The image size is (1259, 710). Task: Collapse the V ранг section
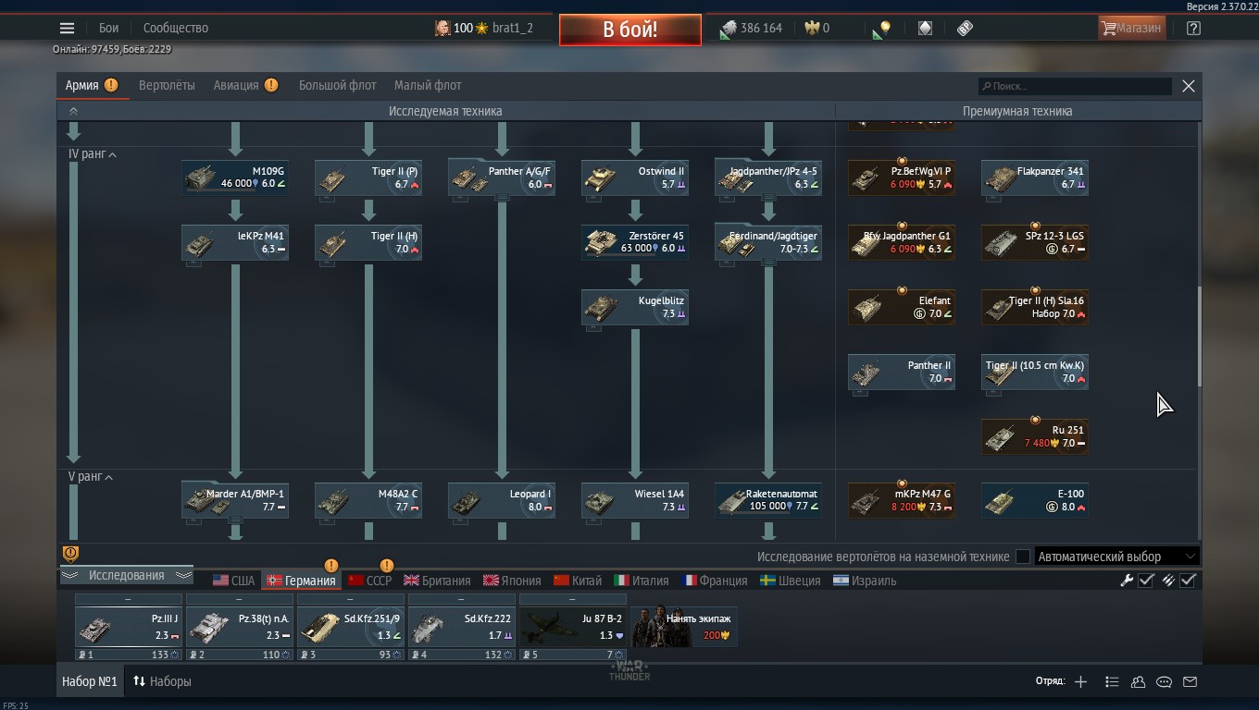click(x=91, y=477)
